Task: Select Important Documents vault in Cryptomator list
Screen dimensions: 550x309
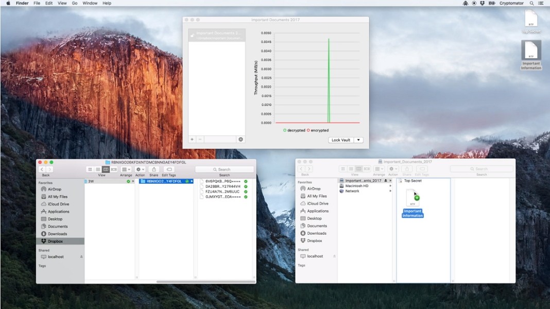Action: click(217, 35)
